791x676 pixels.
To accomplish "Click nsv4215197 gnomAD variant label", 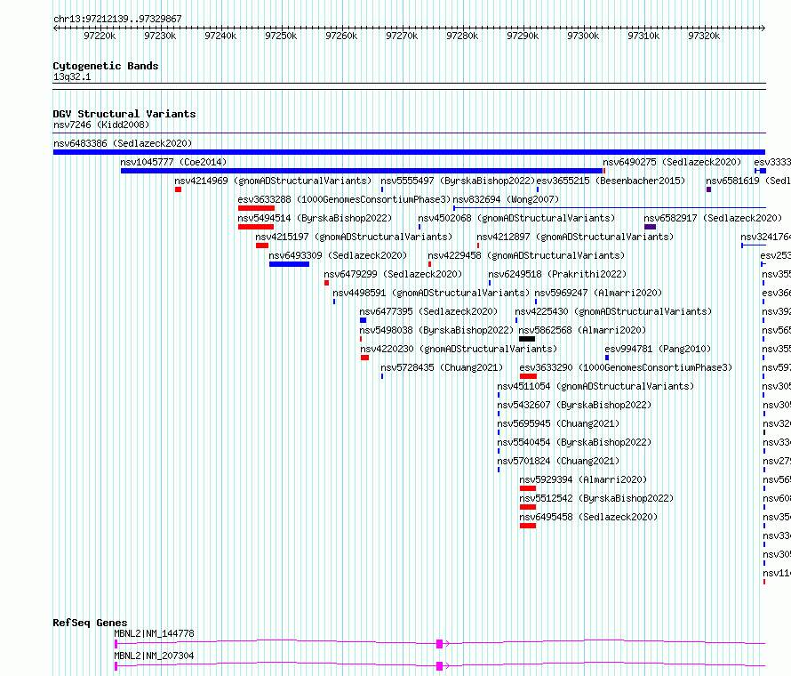I will point(354,237).
